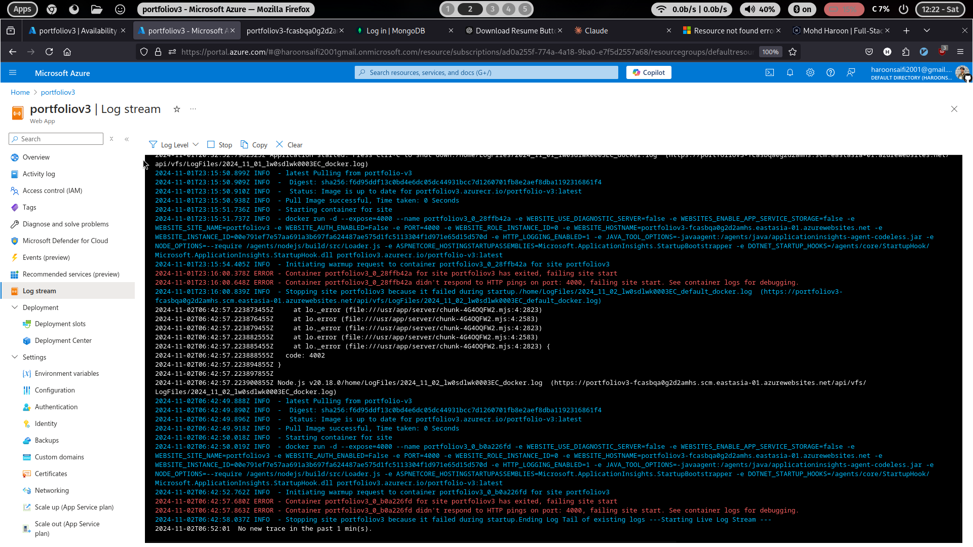The image size is (973, 547).
Task: Go to Home breadcrumb link
Action: 20,92
